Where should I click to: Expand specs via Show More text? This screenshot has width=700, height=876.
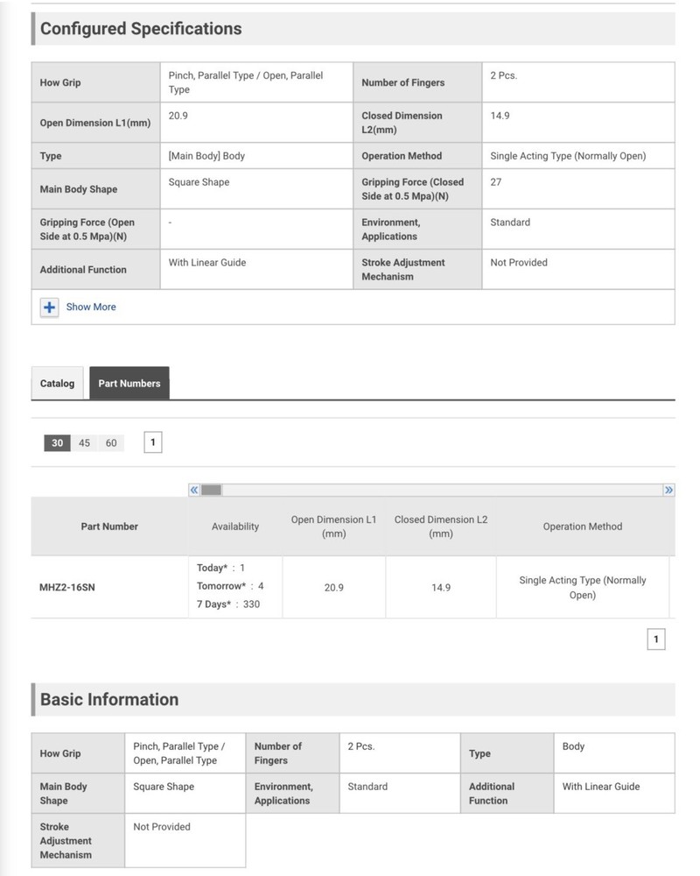(x=91, y=307)
